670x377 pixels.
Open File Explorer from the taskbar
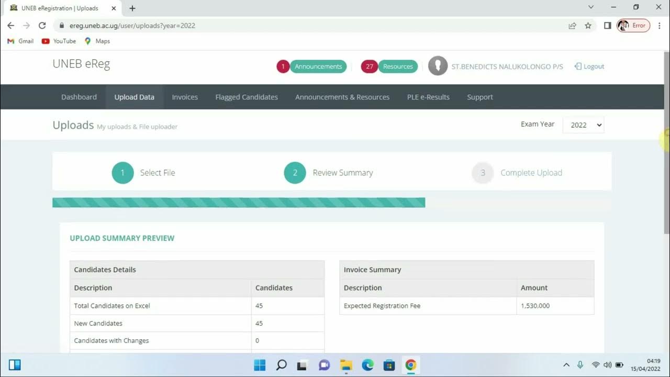[346, 365]
